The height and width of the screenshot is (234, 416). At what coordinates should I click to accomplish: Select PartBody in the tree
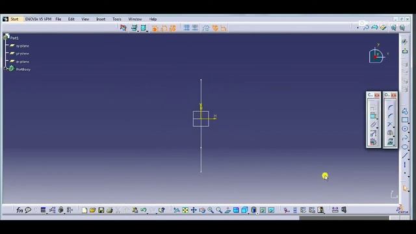click(x=23, y=70)
